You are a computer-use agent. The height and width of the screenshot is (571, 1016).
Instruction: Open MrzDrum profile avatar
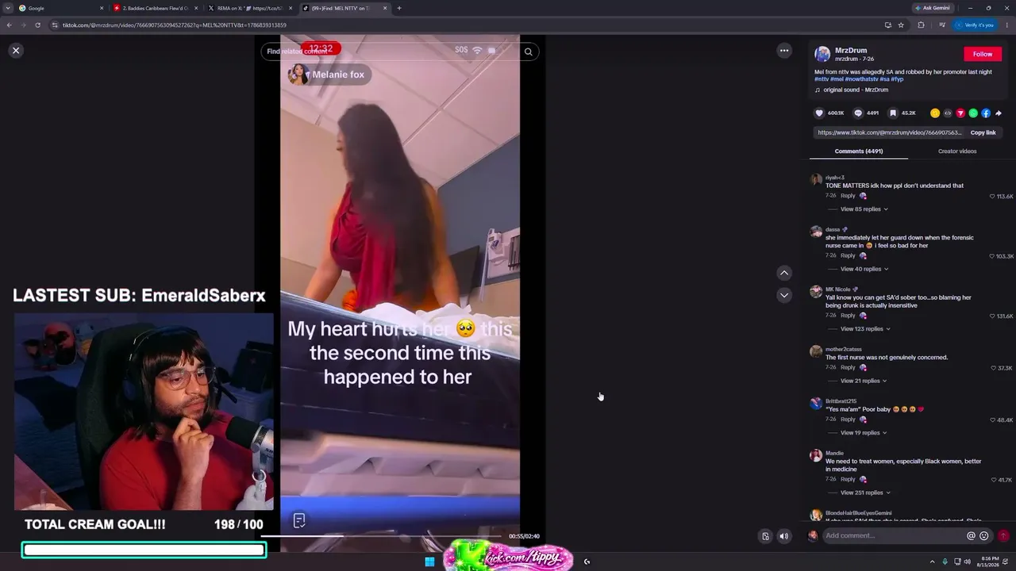coord(822,54)
